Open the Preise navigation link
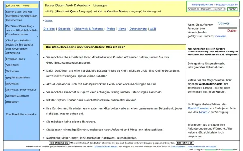243x151 pixels. [x=111, y=29]
